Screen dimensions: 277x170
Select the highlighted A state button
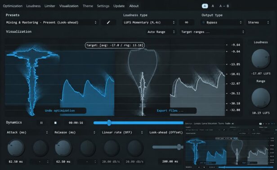(x=205, y=6)
